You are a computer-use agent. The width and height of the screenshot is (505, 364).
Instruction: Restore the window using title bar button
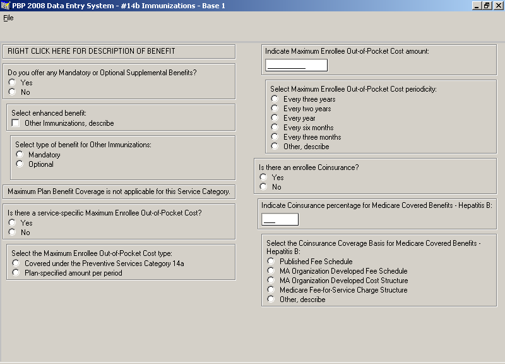(x=487, y=6)
